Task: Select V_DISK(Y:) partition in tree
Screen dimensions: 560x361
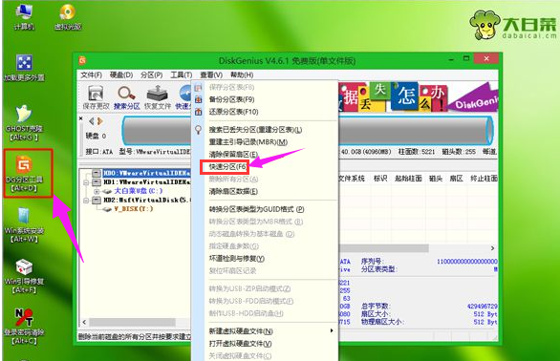Action: [x=134, y=209]
